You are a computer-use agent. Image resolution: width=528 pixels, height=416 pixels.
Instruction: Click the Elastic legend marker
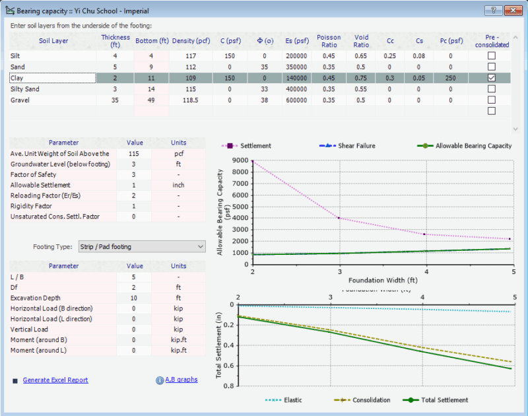tap(273, 400)
